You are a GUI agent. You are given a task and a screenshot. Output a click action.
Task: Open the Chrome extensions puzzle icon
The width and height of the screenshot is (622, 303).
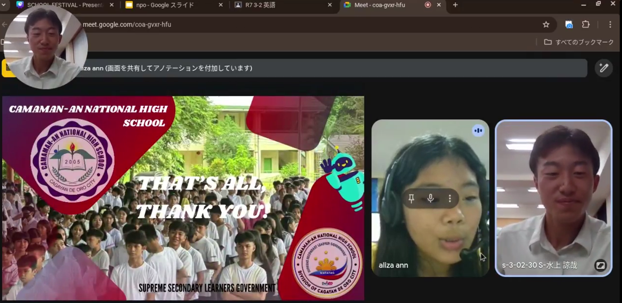[586, 25]
